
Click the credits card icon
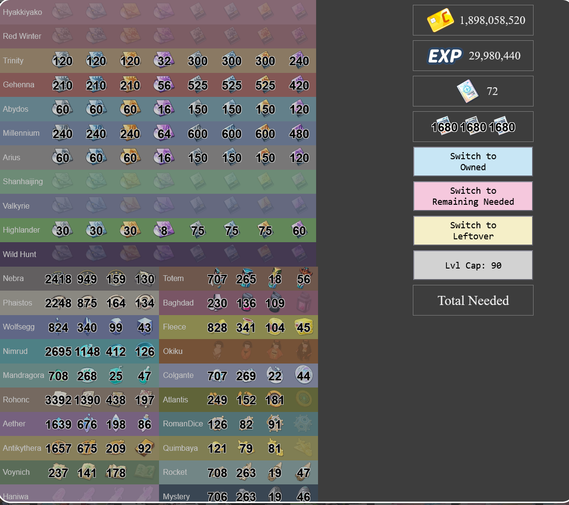tap(440, 20)
